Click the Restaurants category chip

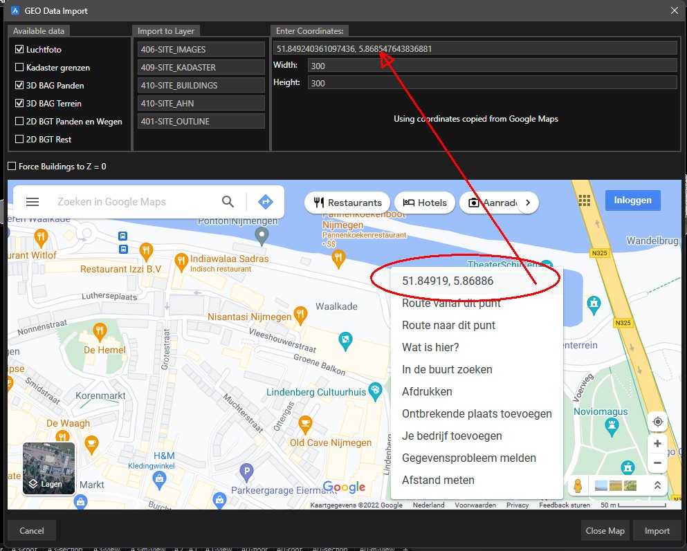[x=347, y=203]
